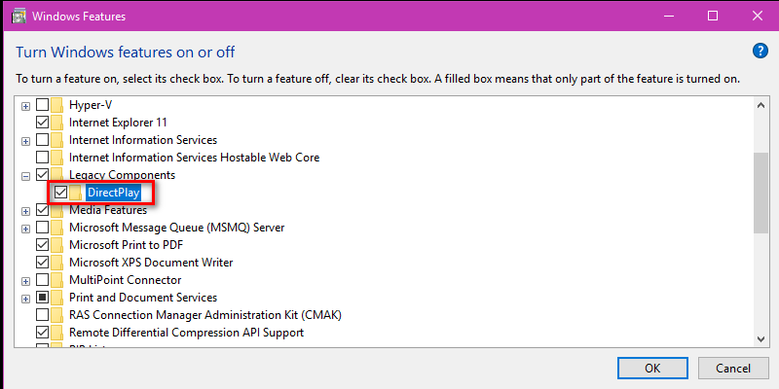Disable the Internet Explorer 11 checkbox
Image resolution: width=779 pixels, height=389 pixels.
click(43, 123)
